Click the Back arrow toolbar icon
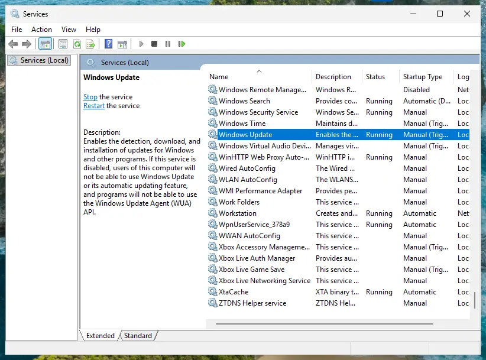This screenshot has width=486, height=360. click(13, 44)
